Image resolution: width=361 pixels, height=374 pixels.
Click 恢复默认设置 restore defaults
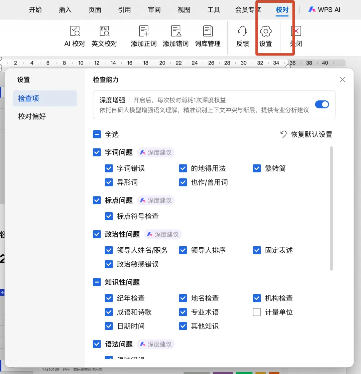coord(306,134)
